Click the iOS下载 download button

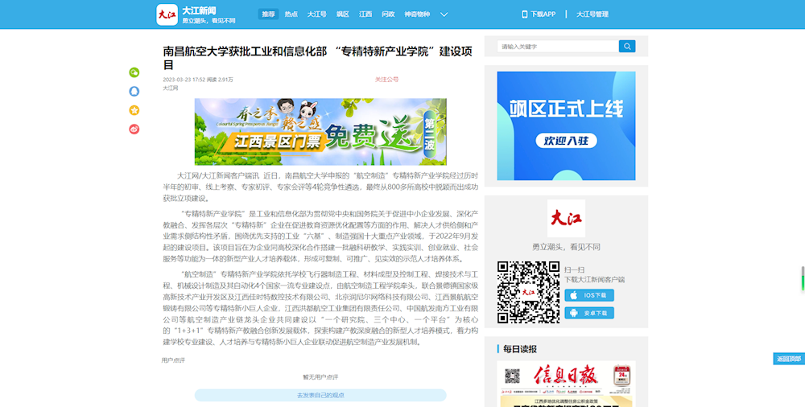589,295
